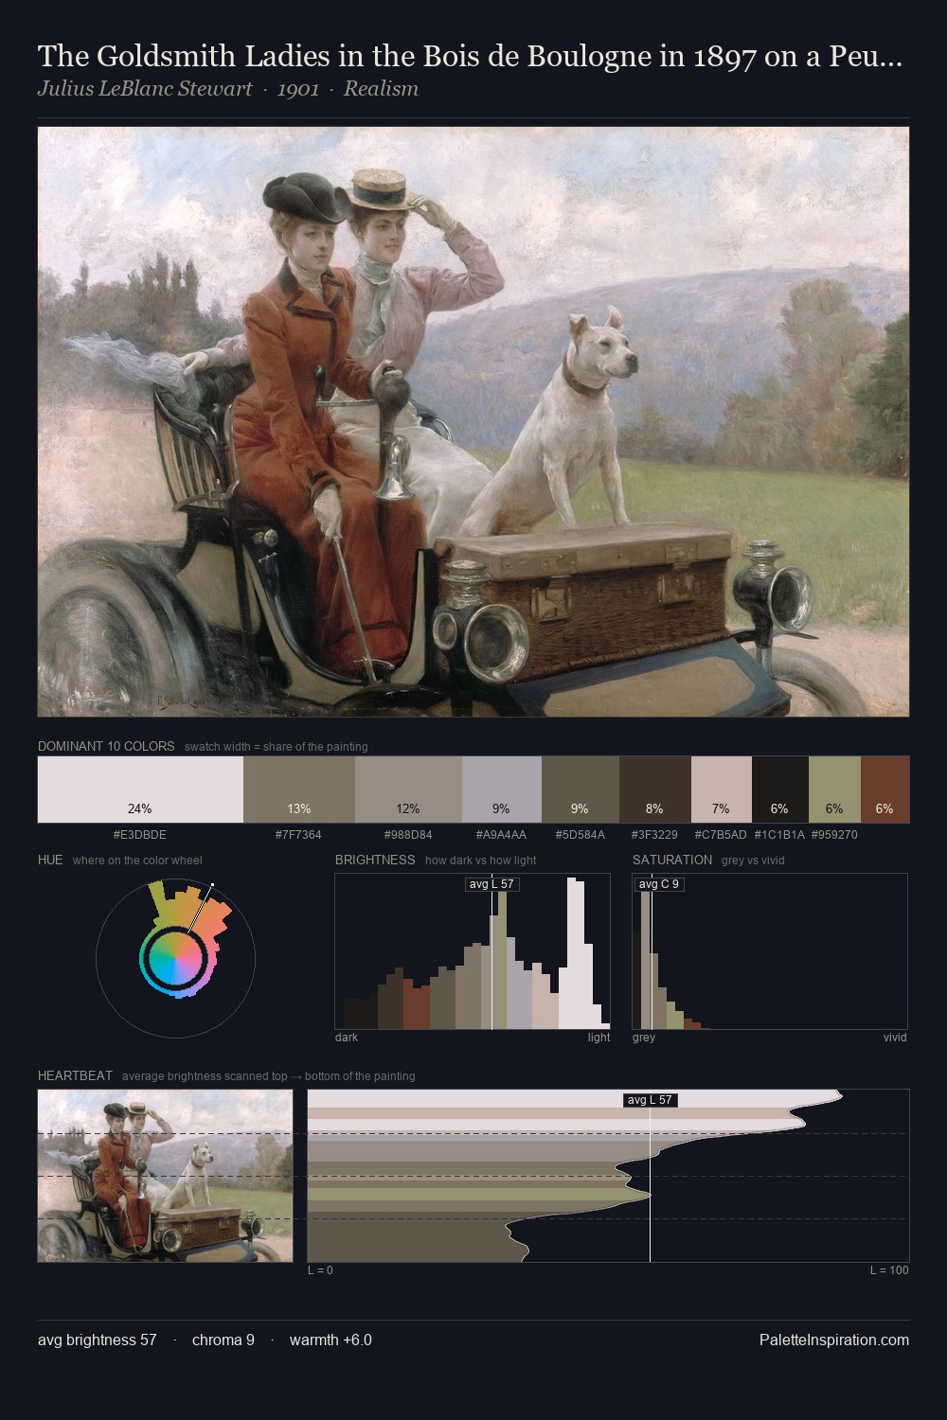Pick the 7% pale beige swatch
Viewport: 947px width, 1420px height.
722,789
